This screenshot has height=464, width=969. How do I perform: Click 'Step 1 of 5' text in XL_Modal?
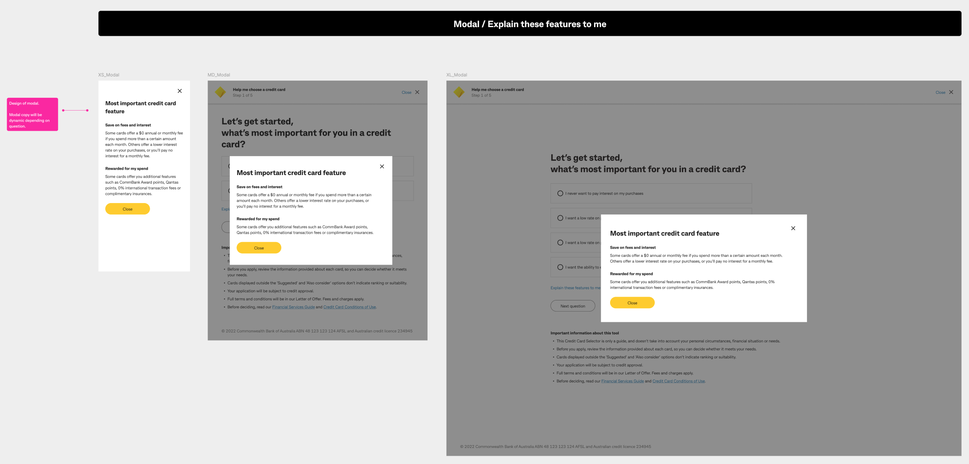coord(481,95)
